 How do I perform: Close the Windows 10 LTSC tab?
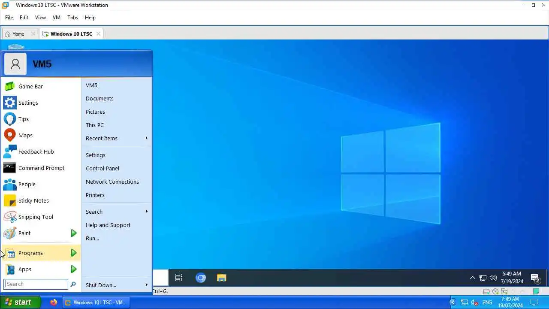pos(98,34)
